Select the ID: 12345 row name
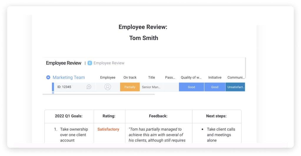301x156 pixels. 64,87
